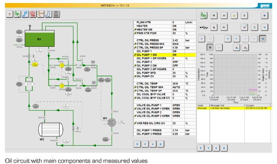277x164 pixels.
Task: Click the blue info button top right
Action: (265, 16)
